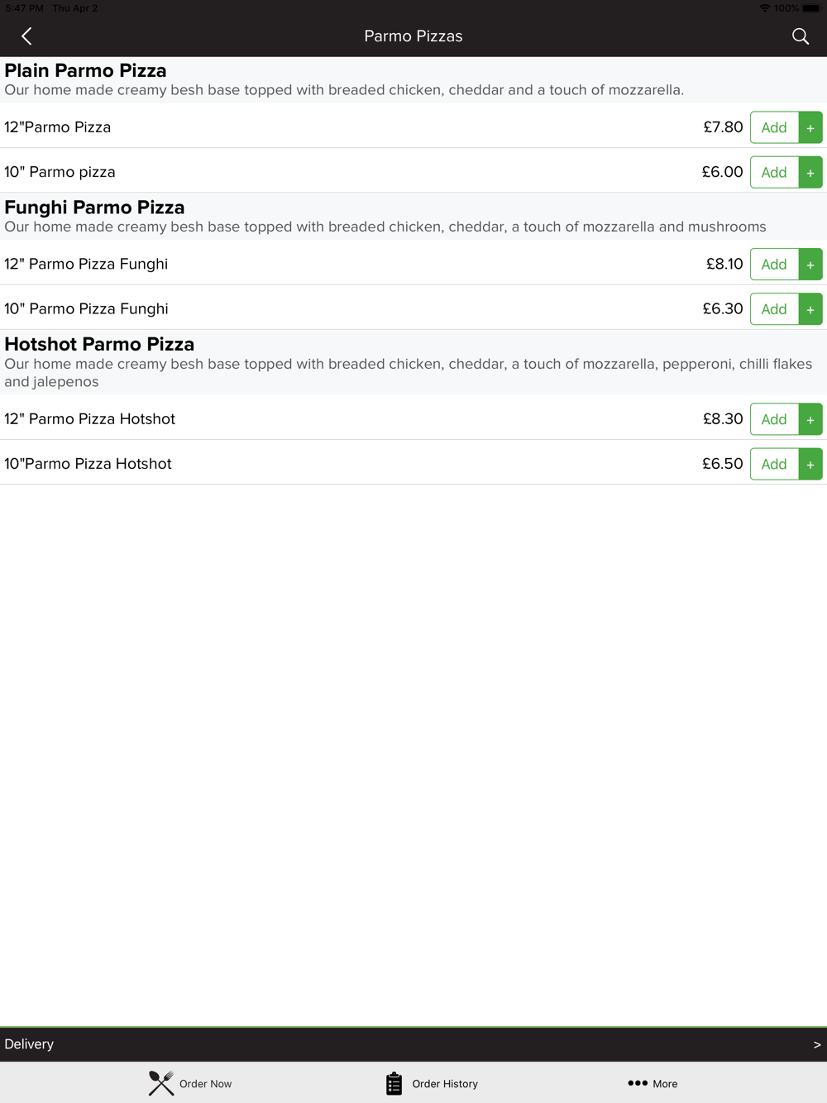Switch to the Order History tab
827x1103 pixels.
(432, 1083)
